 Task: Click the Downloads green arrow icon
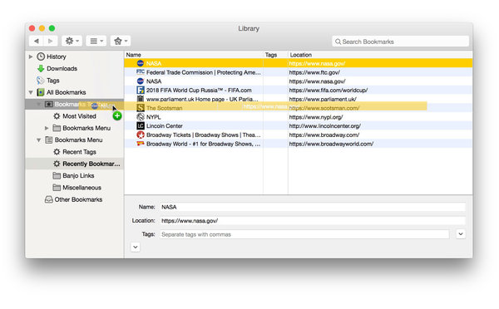pyautogui.click(x=41, y=68)
